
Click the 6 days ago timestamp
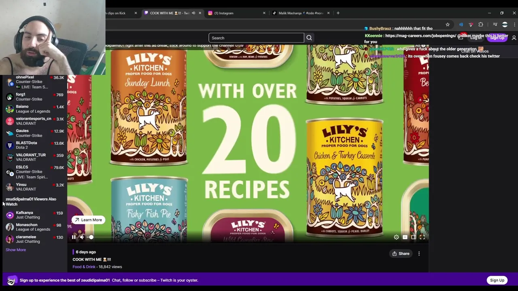pos(86,252)
